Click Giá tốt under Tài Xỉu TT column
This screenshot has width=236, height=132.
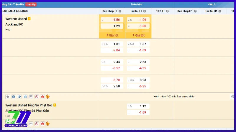coord(138,35)
